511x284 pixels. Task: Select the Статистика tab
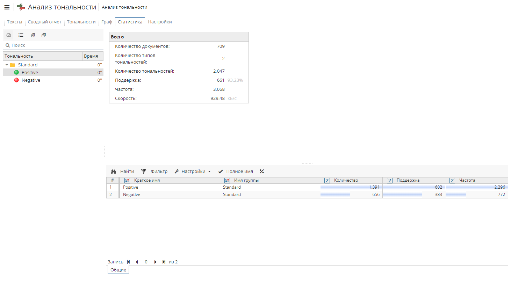pyautogui.click(x=130, y=22)
